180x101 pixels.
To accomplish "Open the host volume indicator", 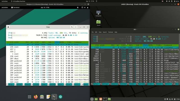I will [169, 1].
